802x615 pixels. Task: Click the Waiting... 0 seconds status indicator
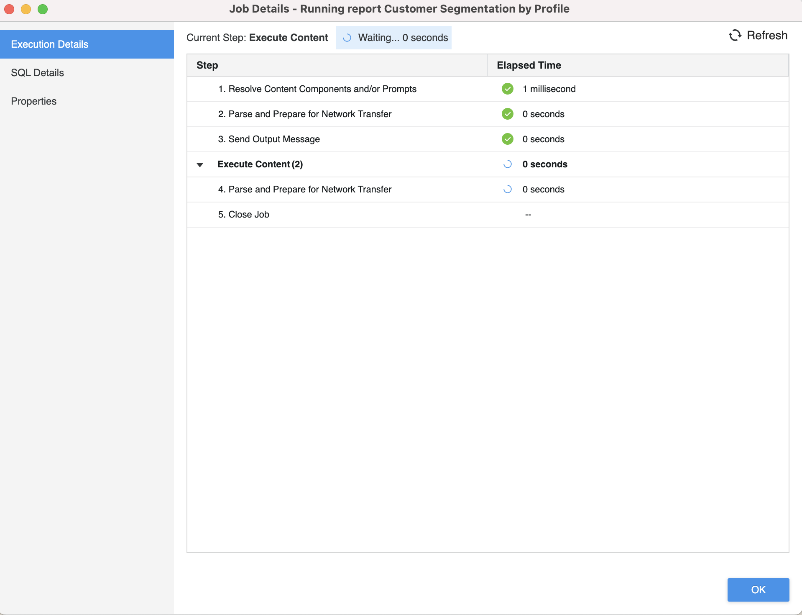(x=403, y=38)
